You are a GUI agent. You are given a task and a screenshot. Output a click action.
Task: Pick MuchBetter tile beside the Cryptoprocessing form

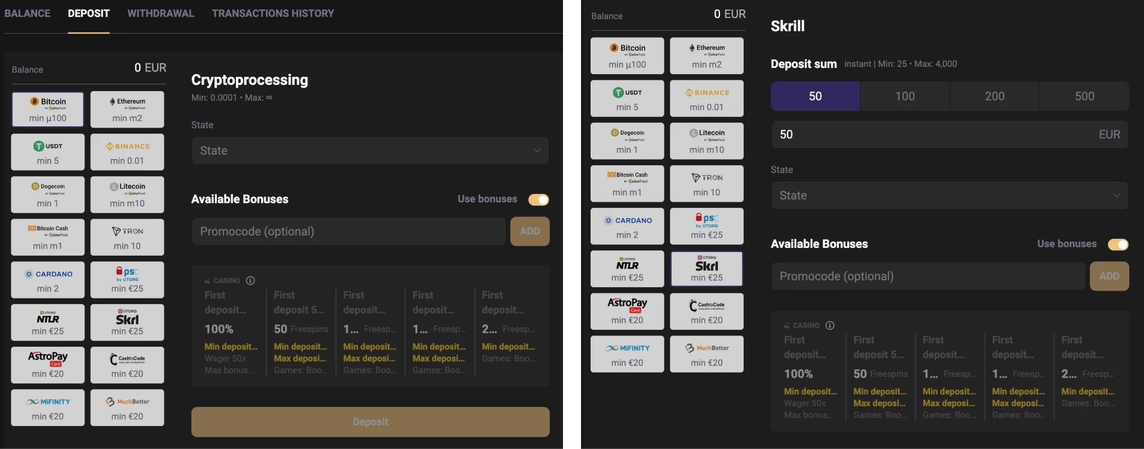click(x=127, y=408)
